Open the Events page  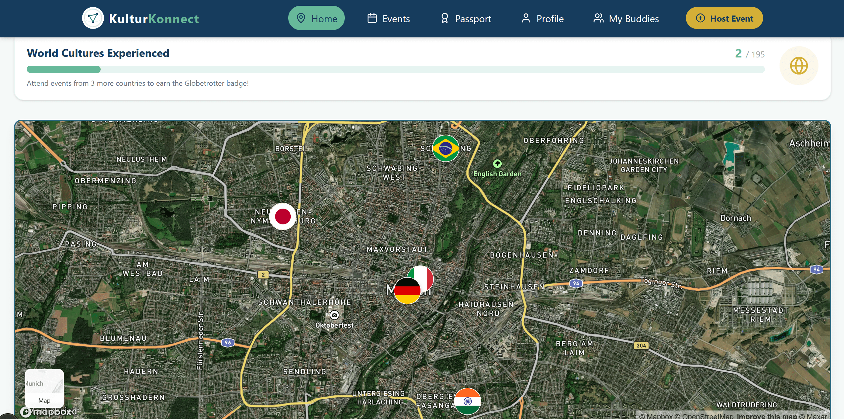(388, 18)
